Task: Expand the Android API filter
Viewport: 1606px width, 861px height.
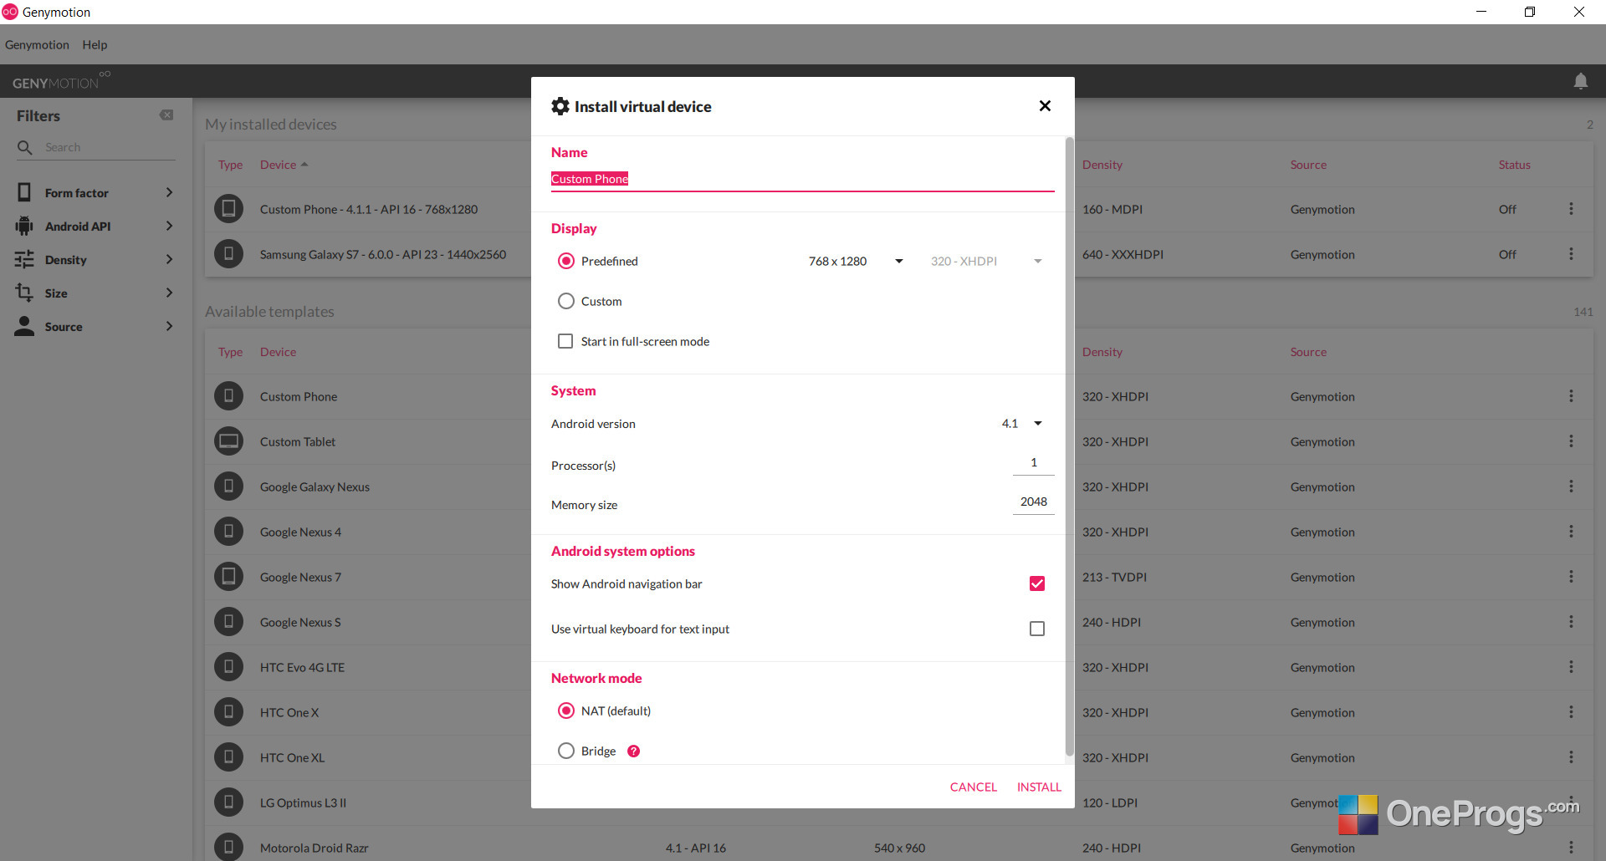Action: 169,226
